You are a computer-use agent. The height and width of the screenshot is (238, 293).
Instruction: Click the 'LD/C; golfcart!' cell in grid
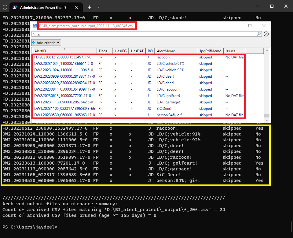click(x=168, y=96)
